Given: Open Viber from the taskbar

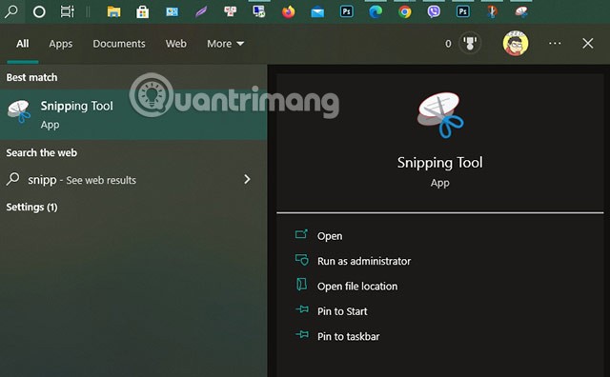Looking at the screenshot, I should coord(434,12).
